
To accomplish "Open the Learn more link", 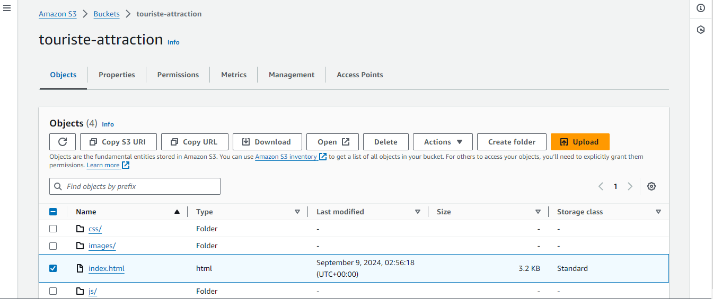I will click(103, 165).
